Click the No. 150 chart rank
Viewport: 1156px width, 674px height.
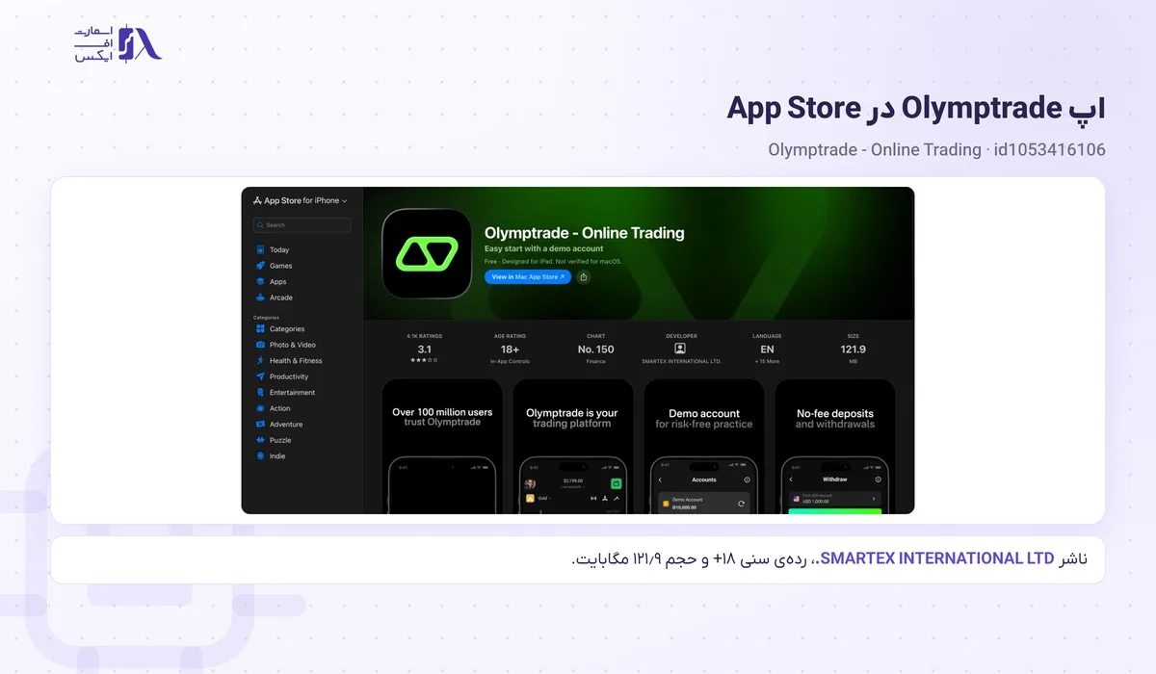pyautogui.click(x=595, y=350)
